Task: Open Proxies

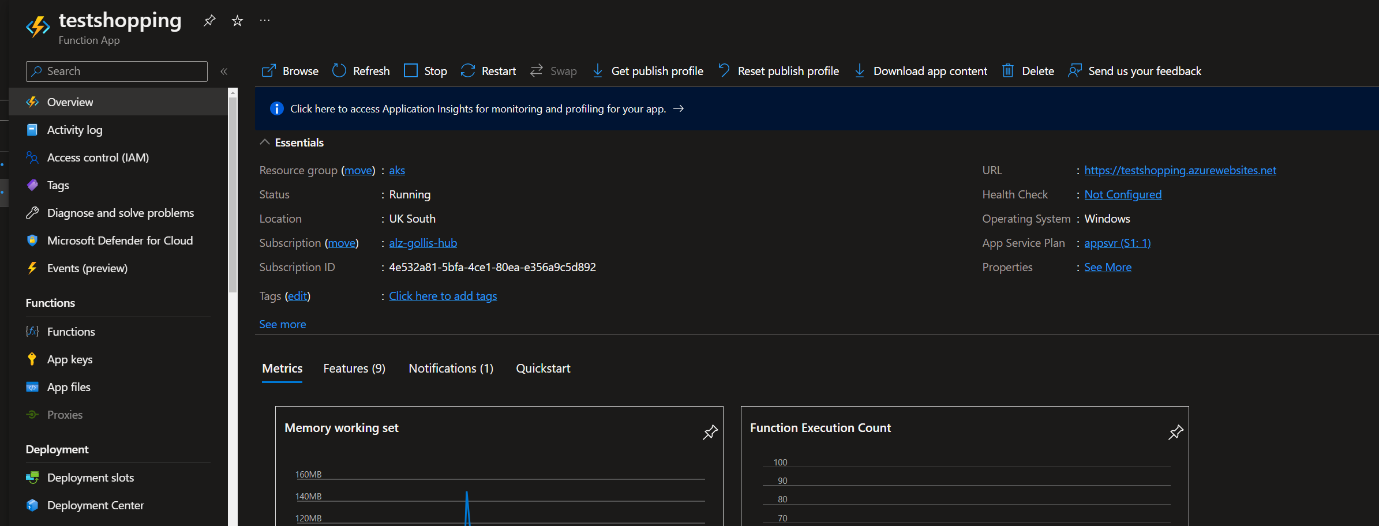Action: coord(119,415)
